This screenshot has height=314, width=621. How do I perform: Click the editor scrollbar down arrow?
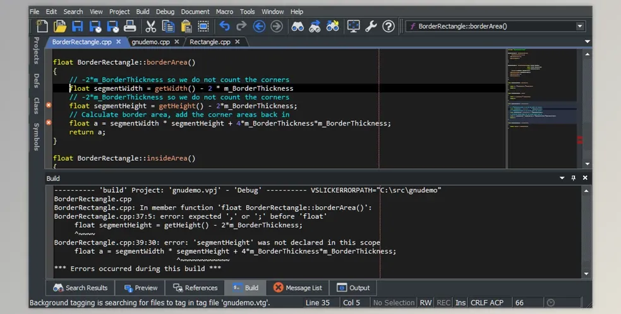588,164
